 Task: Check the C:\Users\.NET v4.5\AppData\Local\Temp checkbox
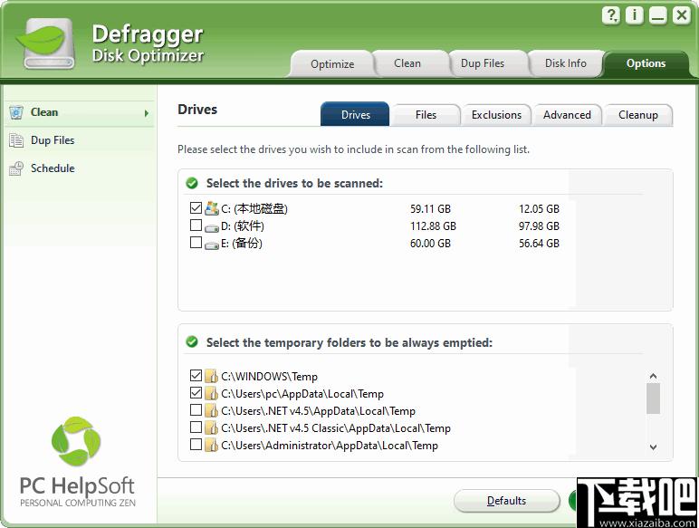(x=196, y=410)
